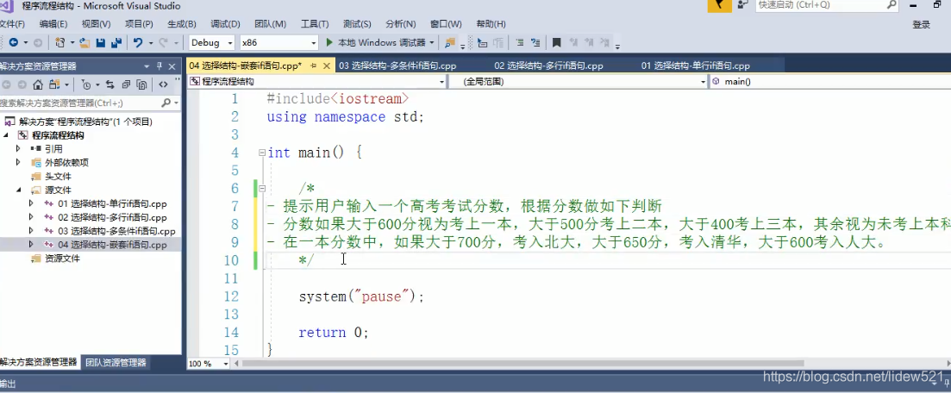The width and height of the screenshot is (951, 393).
Task: Click the 登录 sign-in link
Action: pos(921,24)
